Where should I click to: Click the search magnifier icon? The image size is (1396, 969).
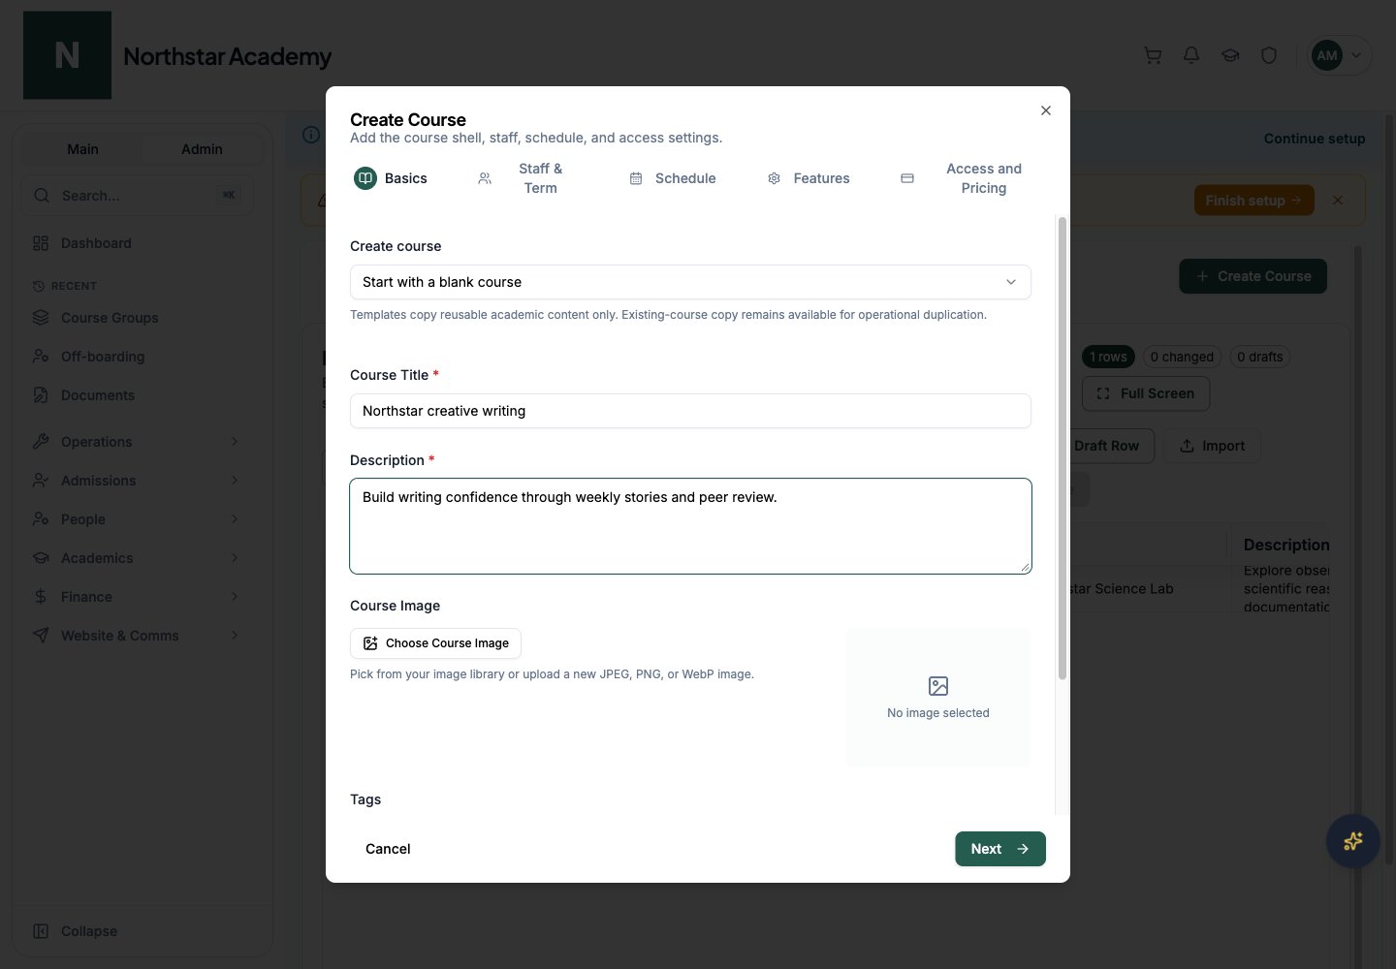click(42, 196)
